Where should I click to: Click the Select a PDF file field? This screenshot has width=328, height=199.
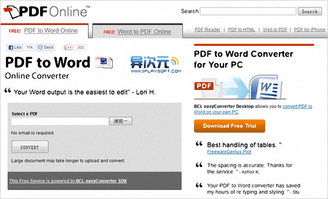click(60, 121)
